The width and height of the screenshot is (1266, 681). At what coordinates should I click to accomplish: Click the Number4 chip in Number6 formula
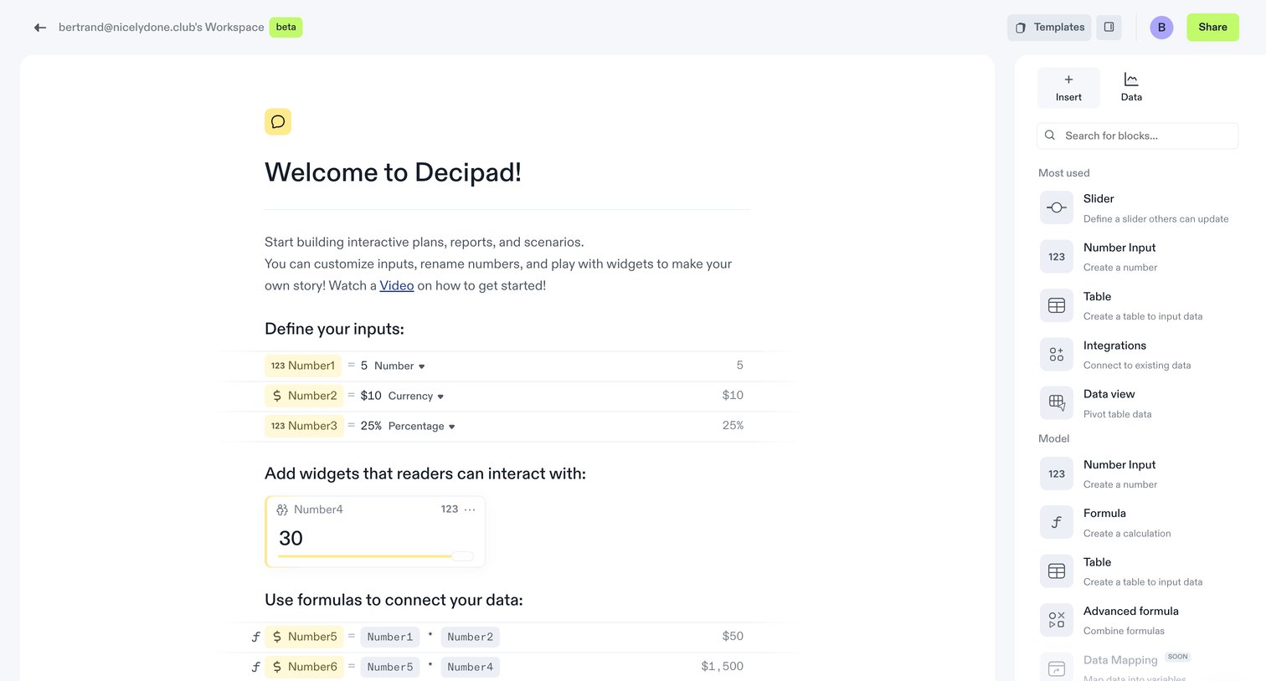[471, 667]
